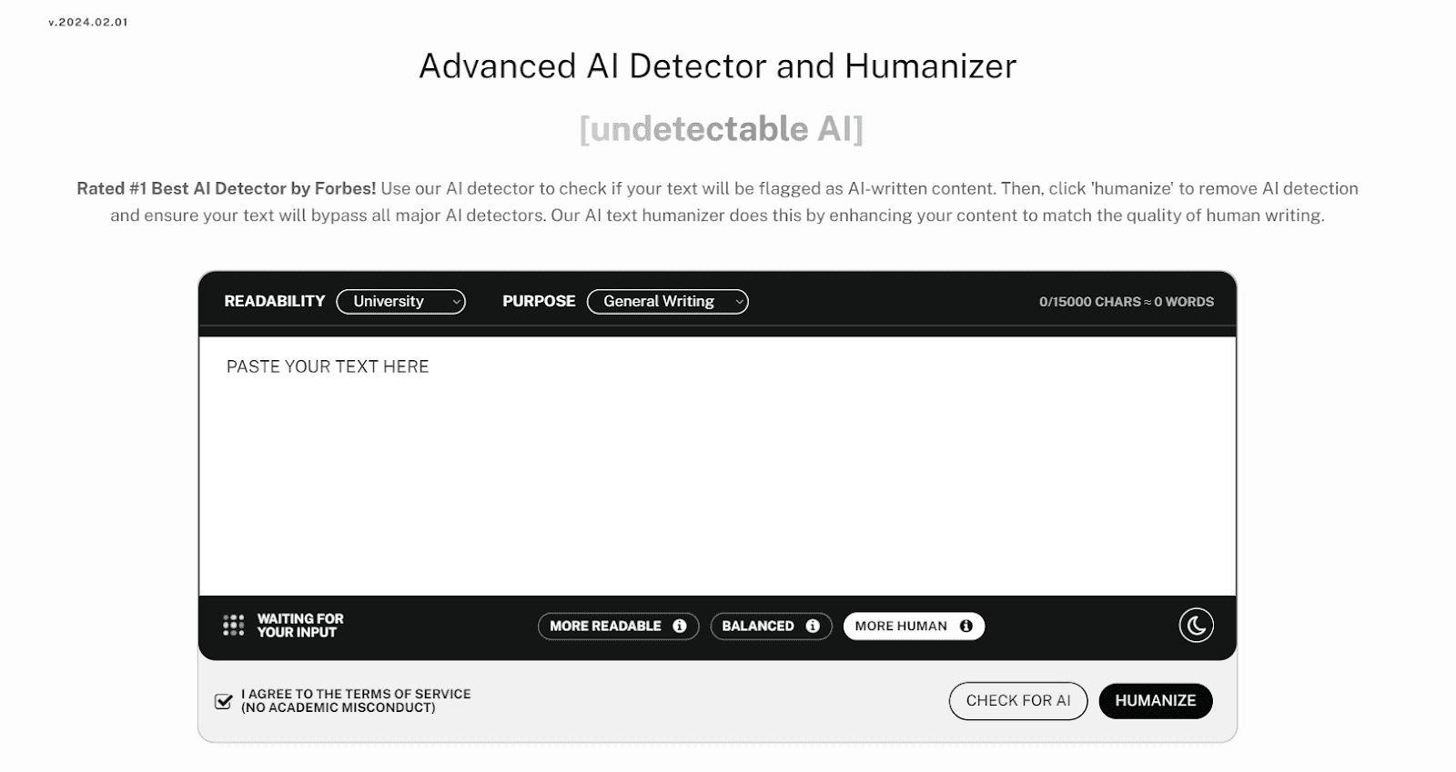Click the Waiting For Your Input status
The height and width of the screenshot is (772, 1456).
299,626
